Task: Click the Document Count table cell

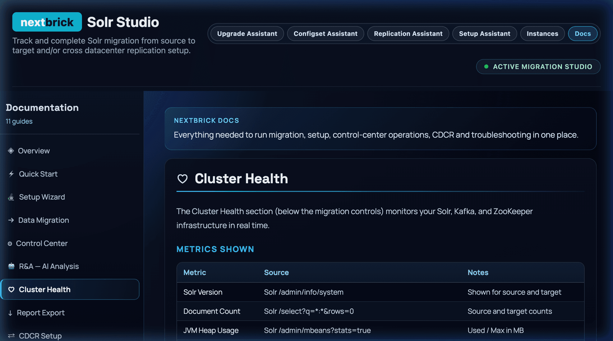Action: coord(212,311)
